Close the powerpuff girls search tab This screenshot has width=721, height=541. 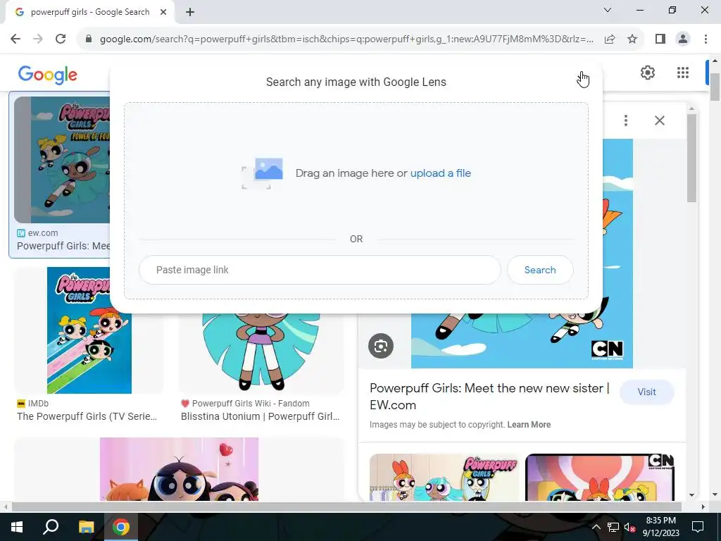point(163,13)
